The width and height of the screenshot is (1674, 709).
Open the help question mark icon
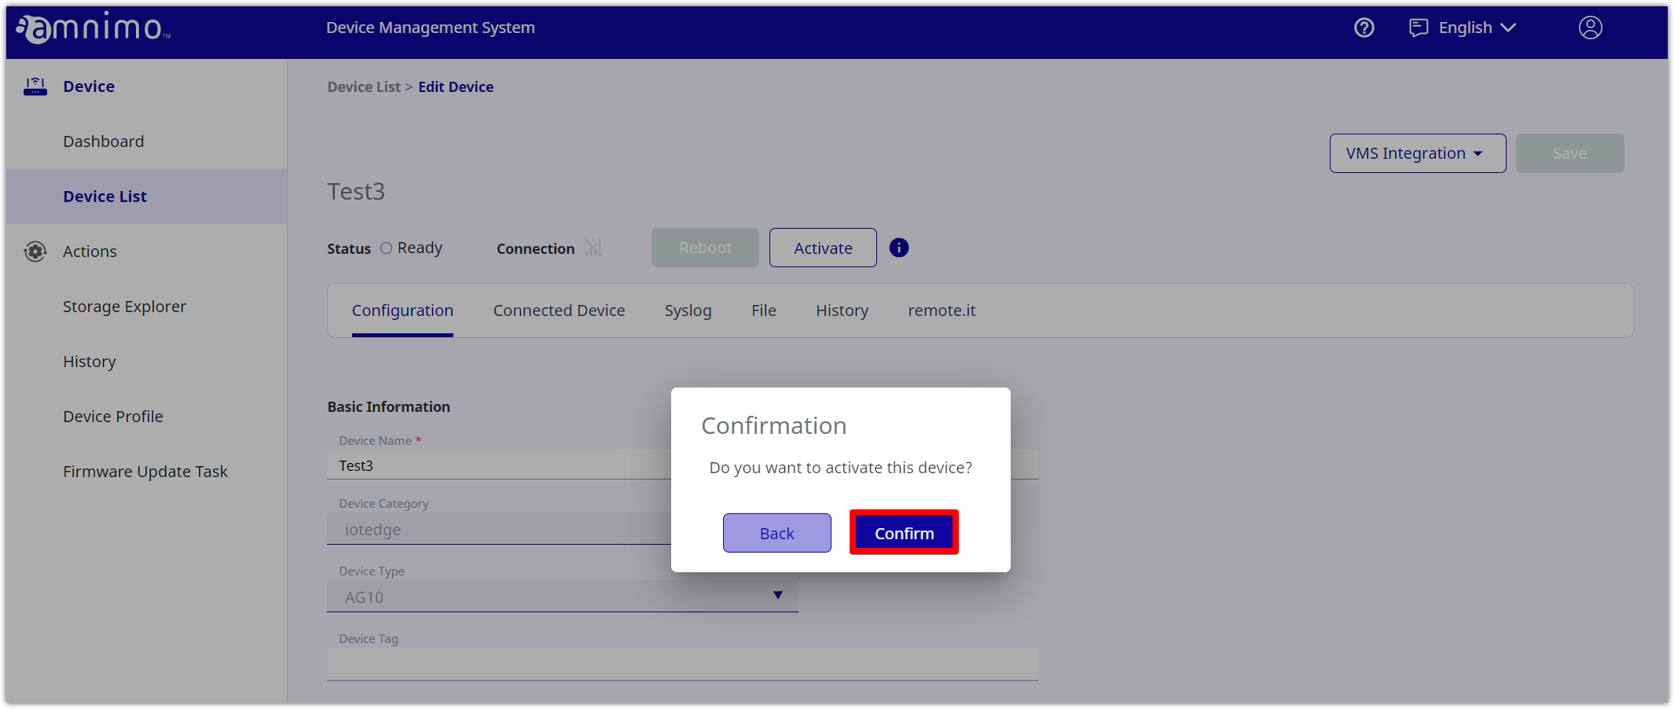[1364, 28]
